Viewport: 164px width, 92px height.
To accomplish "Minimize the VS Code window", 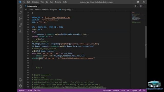I will 132,2.
